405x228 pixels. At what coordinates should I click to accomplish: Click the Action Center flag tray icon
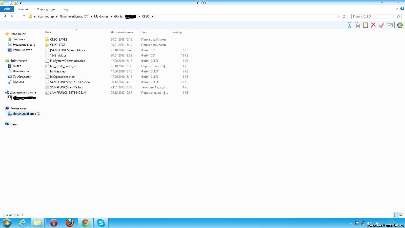357,223
